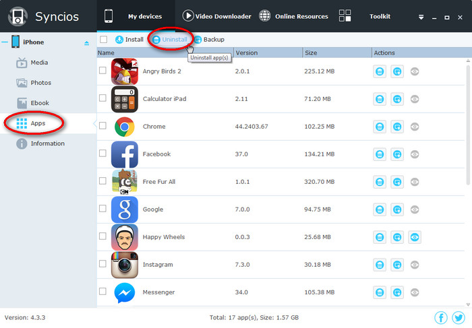Back up Happy Wheels with its row icon
Viewport: 472px width, 328px height.
397,237
